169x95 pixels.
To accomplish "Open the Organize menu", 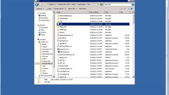I will pos(40,9).
